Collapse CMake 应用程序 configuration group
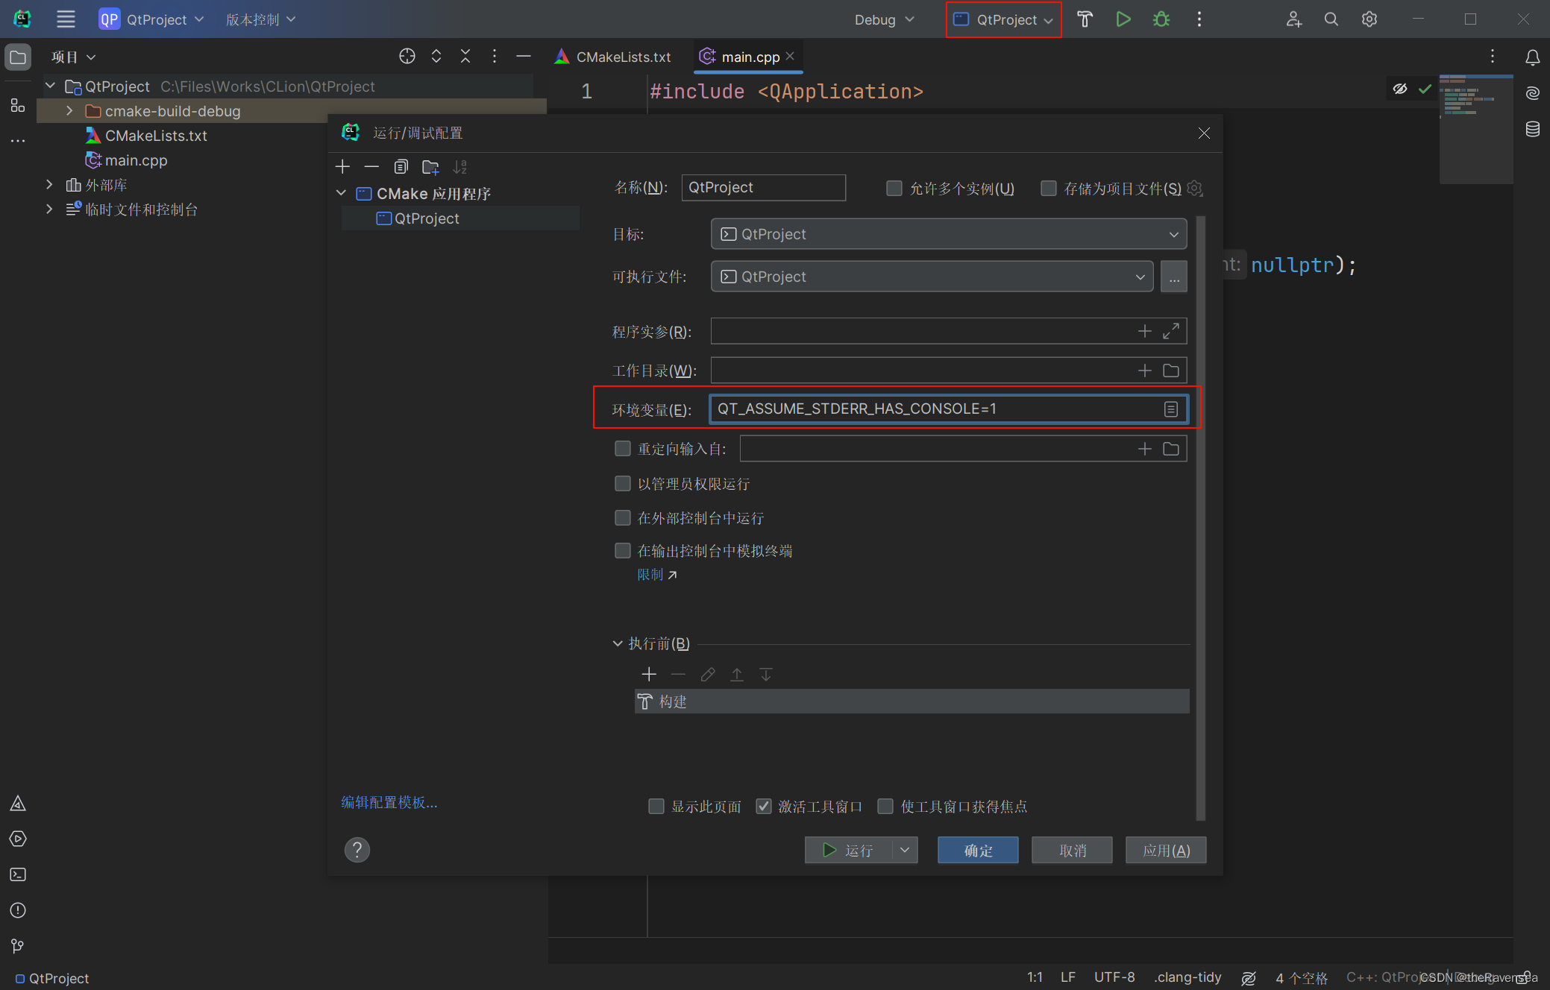 coord(341,193)
